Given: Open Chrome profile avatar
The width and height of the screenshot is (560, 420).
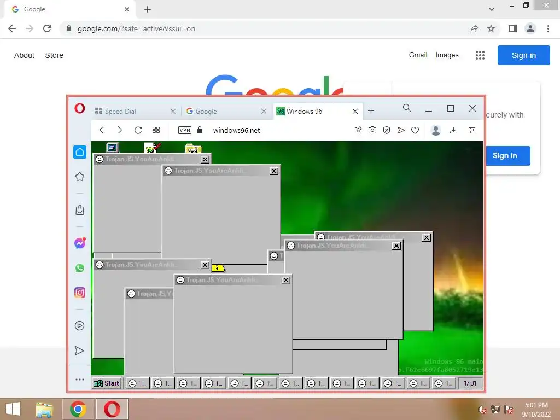Looking at the screenshot, I should [x=530, y=28].
